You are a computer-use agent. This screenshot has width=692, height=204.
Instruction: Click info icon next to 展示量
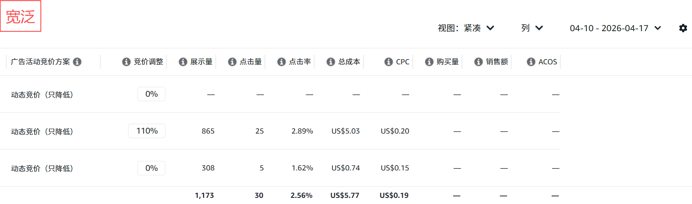tap(183, 62)
